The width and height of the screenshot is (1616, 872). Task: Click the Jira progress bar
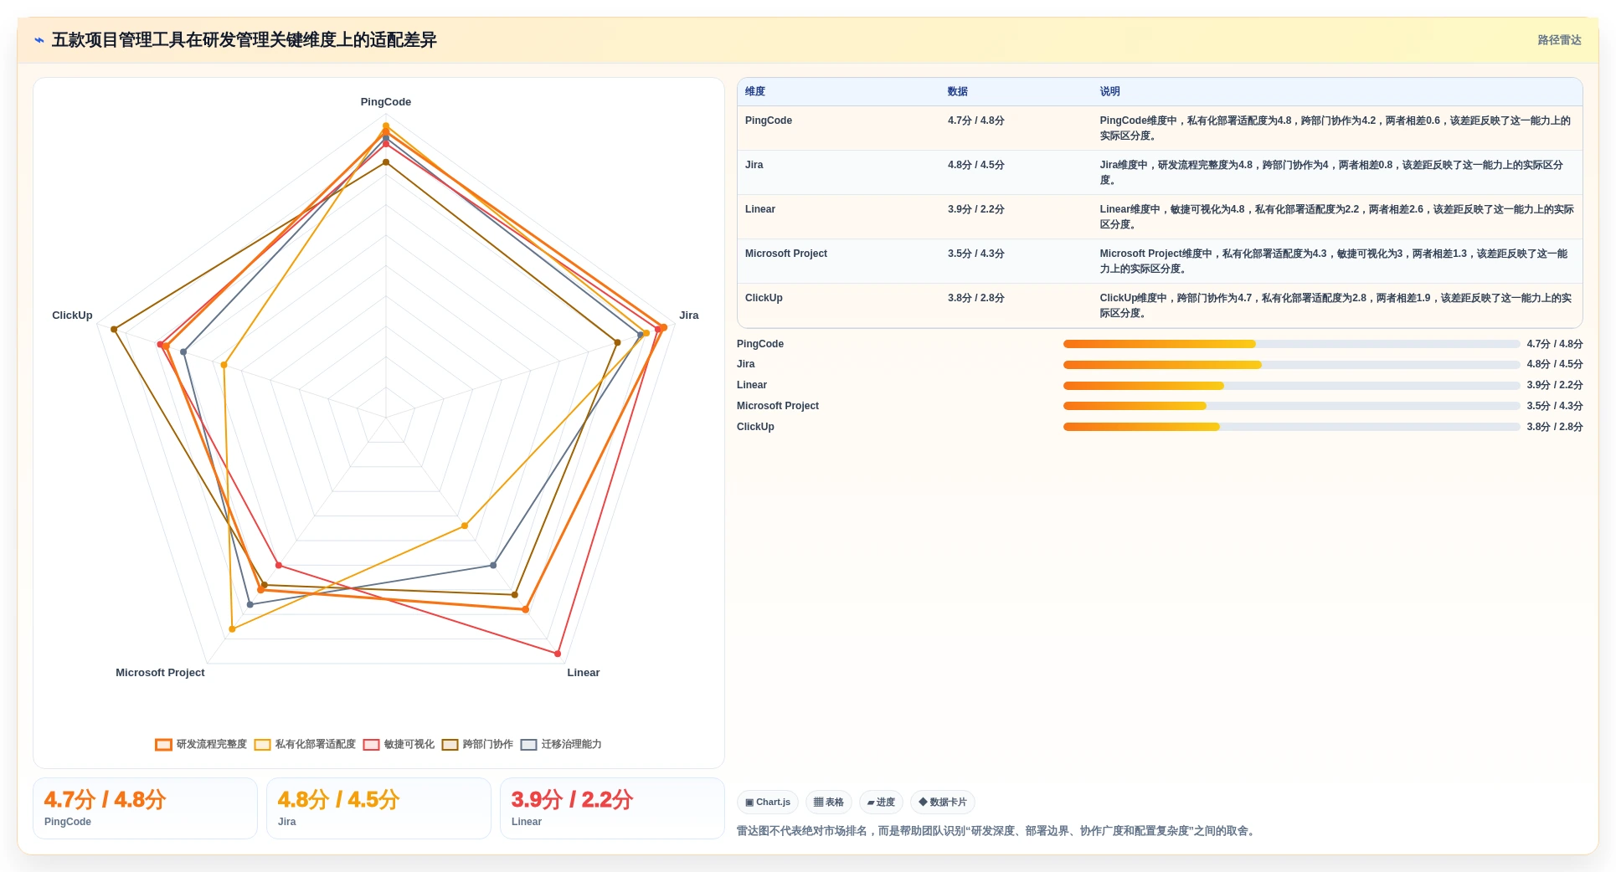[x=1291, y=365]
